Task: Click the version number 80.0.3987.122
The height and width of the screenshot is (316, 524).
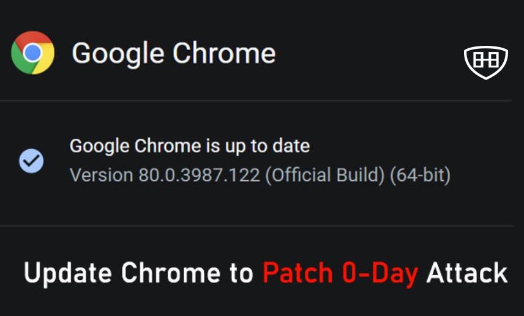Action: (200, 175)
